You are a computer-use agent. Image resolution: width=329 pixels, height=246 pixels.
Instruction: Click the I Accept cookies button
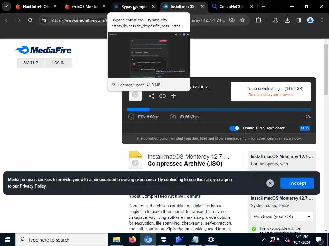click(297, 183)
